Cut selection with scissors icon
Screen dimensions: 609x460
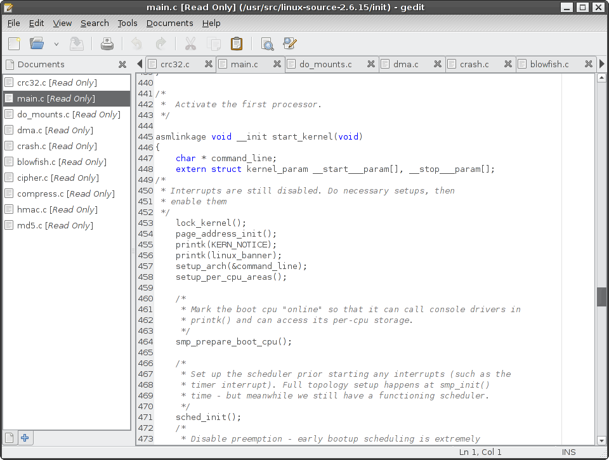(x=190, y=44)
